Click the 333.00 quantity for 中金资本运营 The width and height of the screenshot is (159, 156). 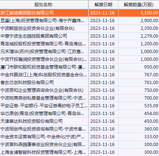coord(139,137)
